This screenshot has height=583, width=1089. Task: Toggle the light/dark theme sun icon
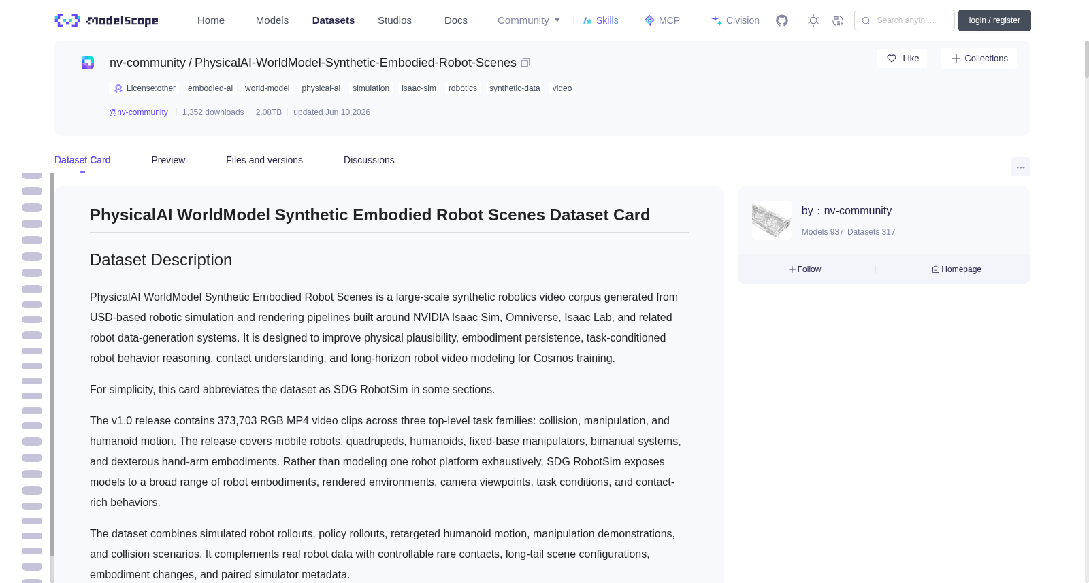(813, 20)
